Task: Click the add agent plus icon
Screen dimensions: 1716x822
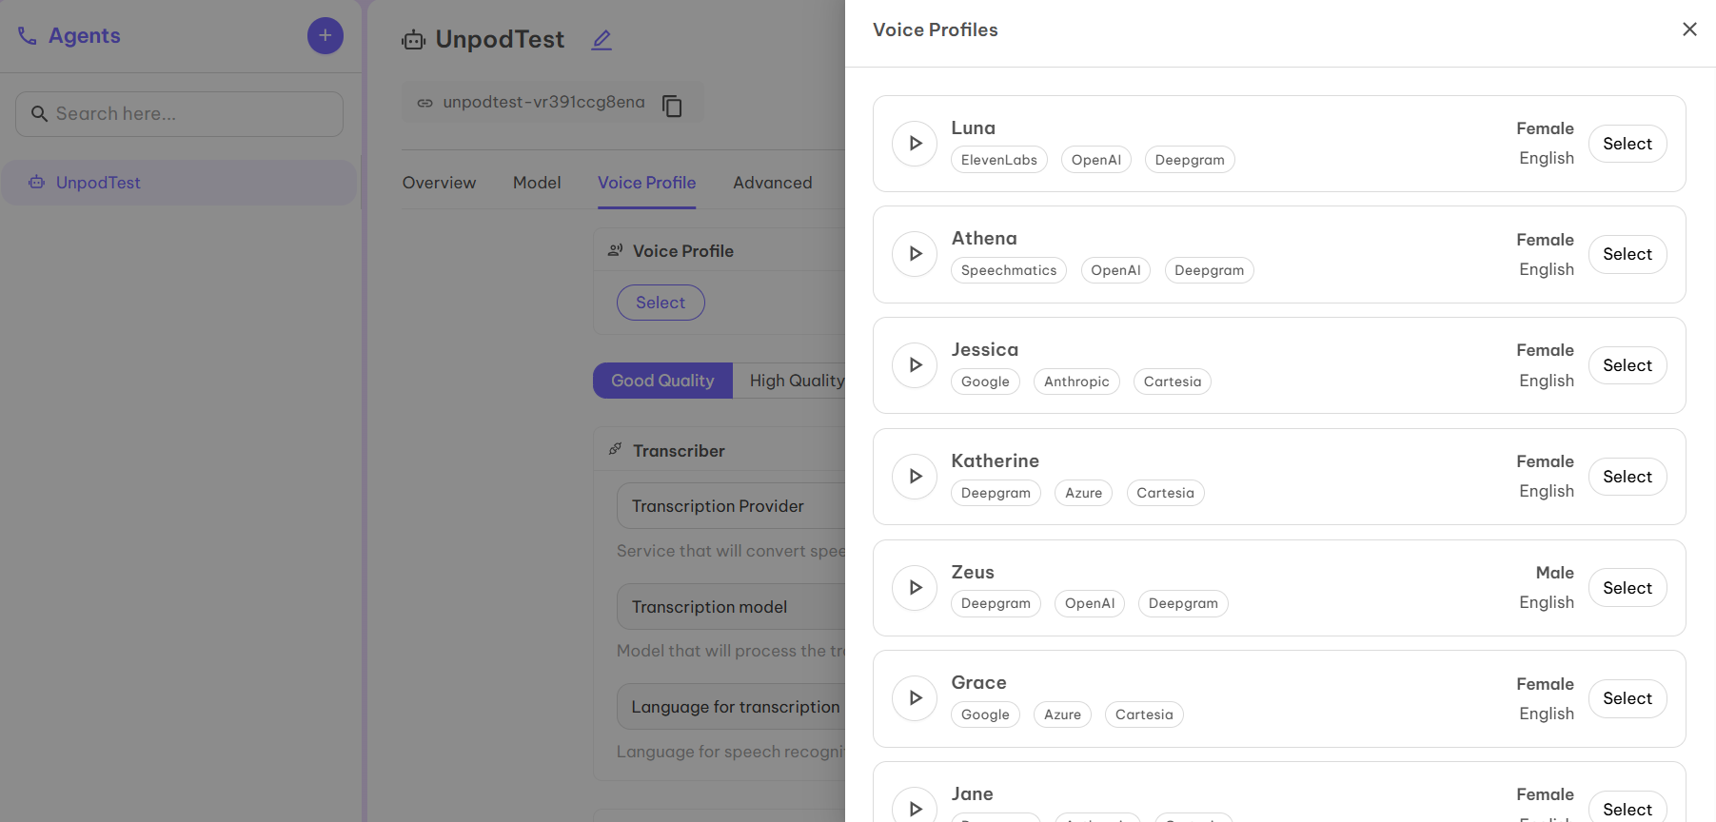Action: pyautogui.click(x=325, y=36)
